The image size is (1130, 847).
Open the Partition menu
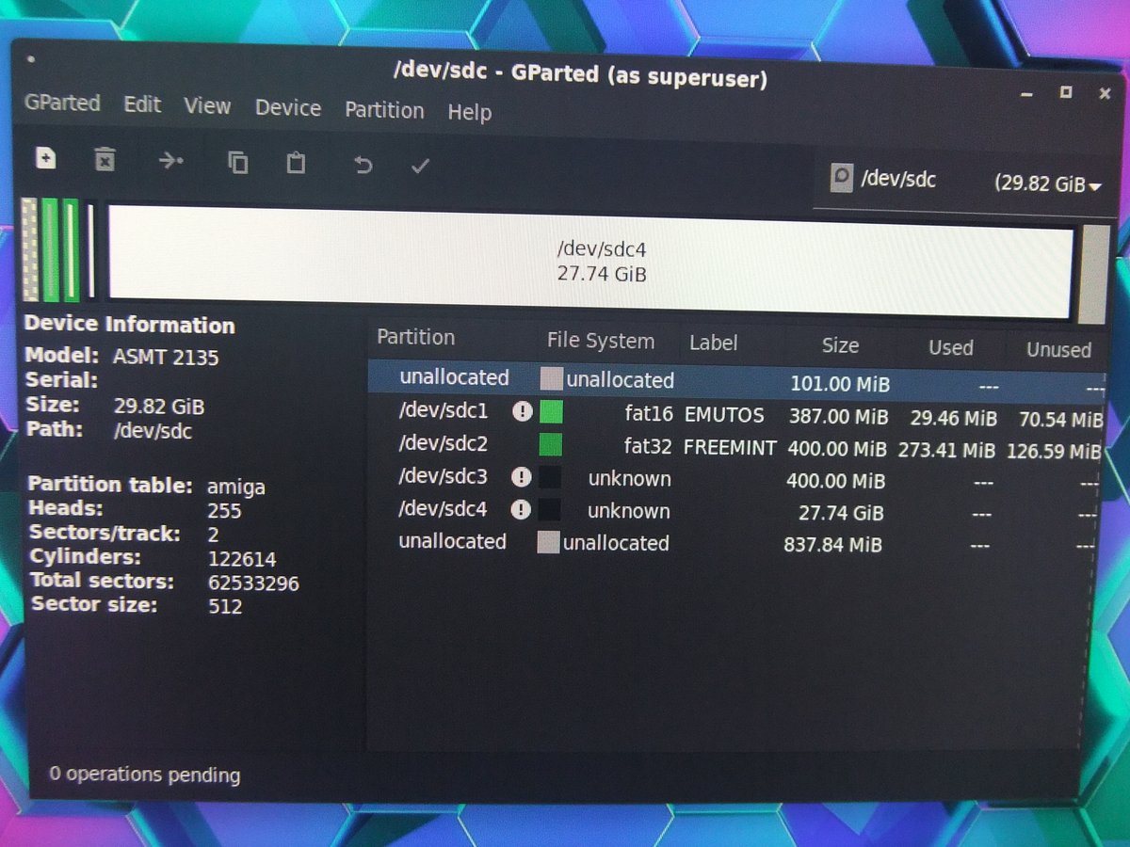pos(384,110)
